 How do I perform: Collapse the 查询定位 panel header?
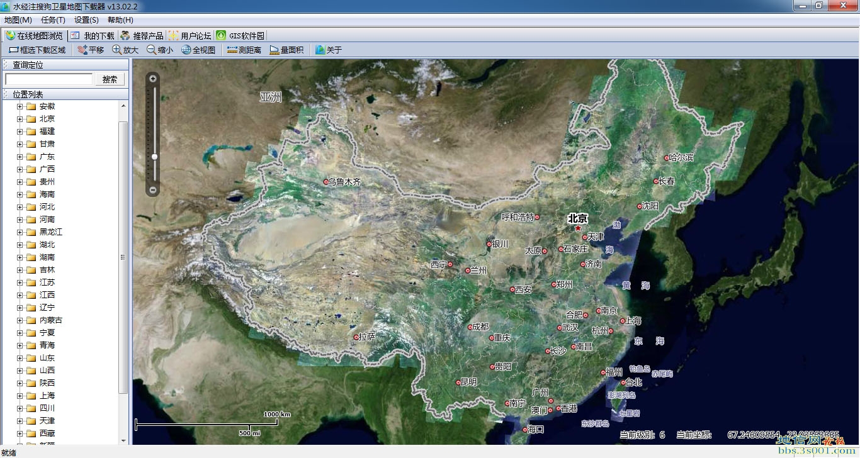click(65, 65)
